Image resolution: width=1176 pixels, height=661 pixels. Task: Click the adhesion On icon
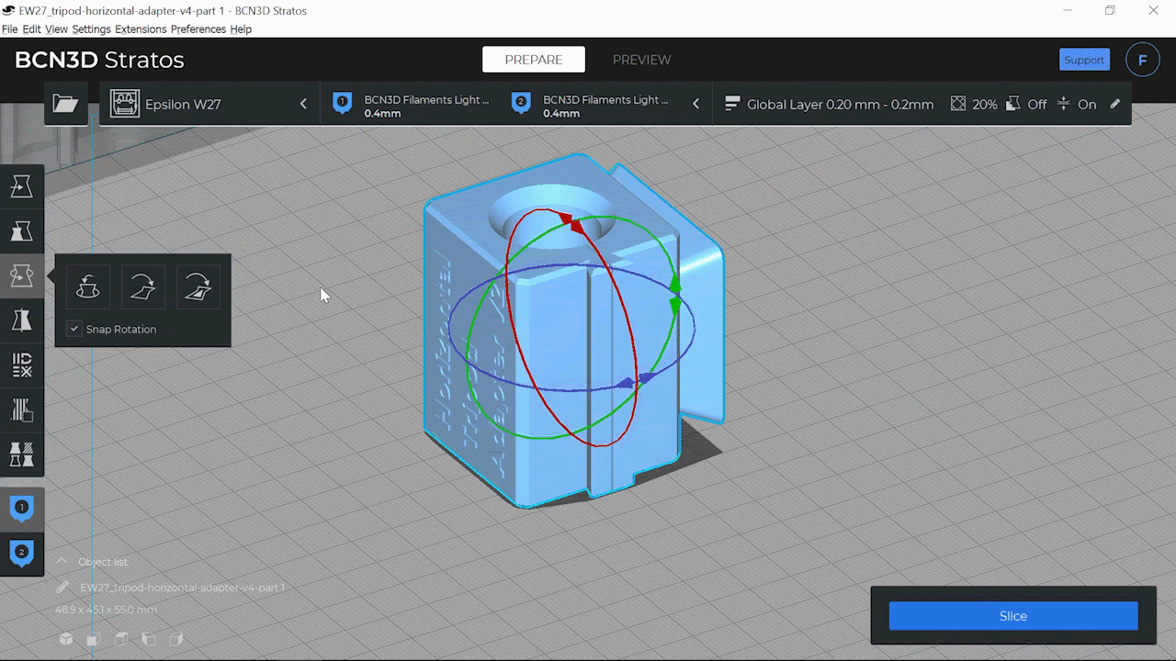point(1063,104)
